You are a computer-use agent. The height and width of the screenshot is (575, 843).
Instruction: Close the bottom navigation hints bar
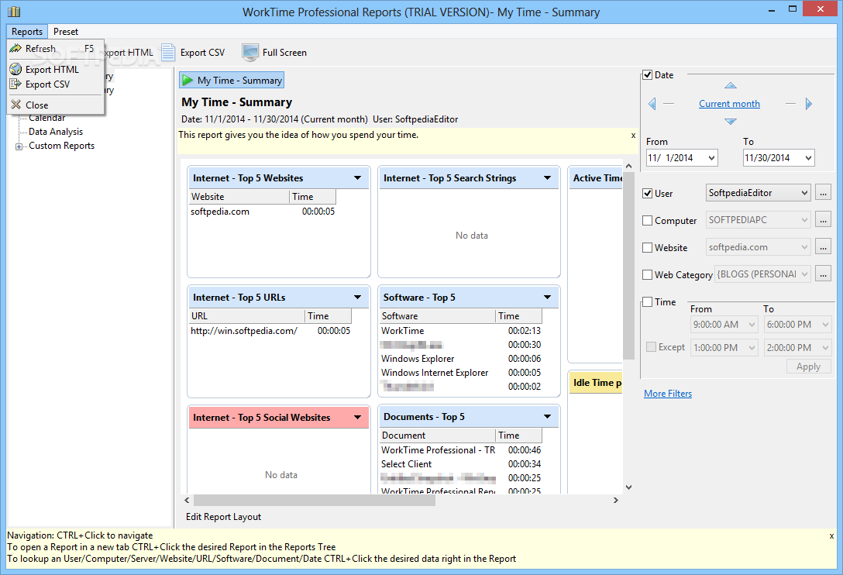[x=831, y=536]
